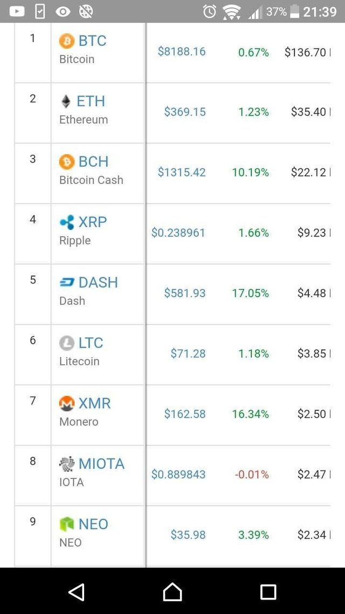Image resolution: width=345 pixels, height=614 pixels.
Task: Tap the XRP price $0.238961
Action: [x=178, y=233]
